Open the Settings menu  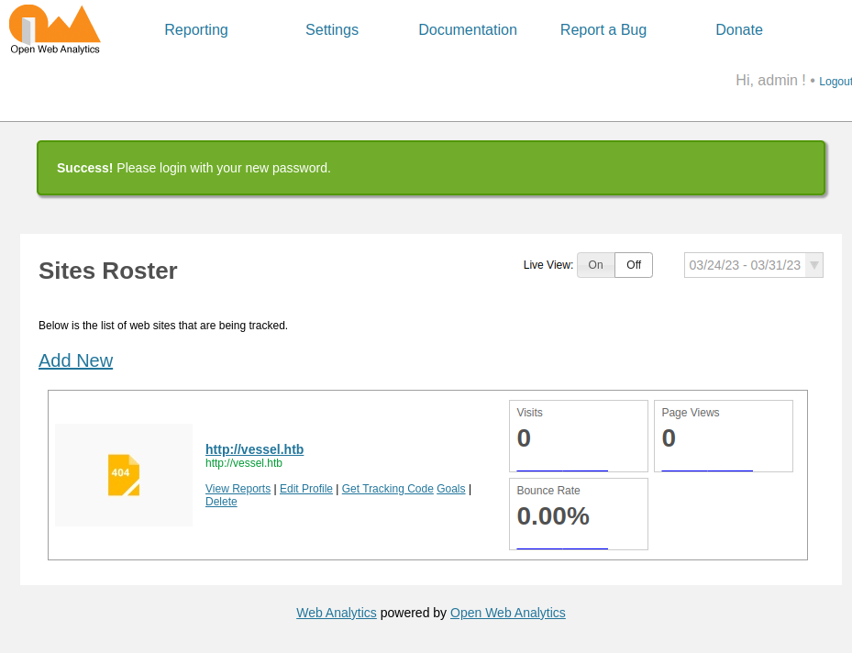(x=332, y=30)
